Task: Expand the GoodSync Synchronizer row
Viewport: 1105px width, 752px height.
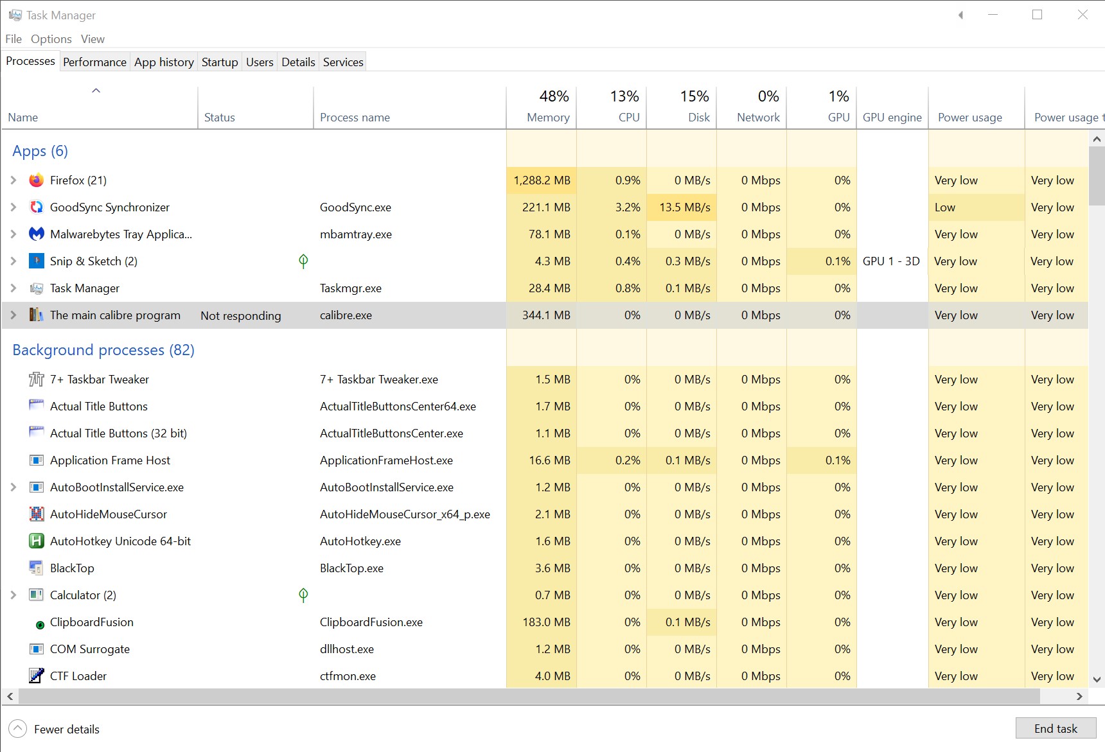Action: click(x=13, y=207)
